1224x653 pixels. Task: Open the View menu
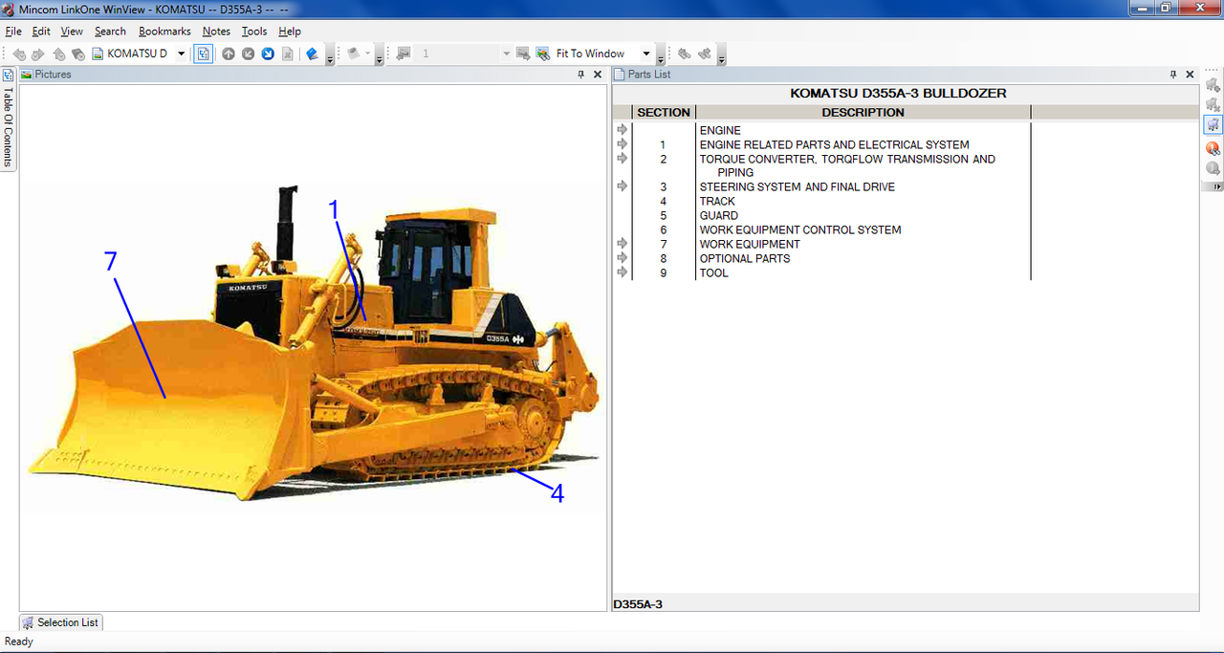tap(72, 32)
